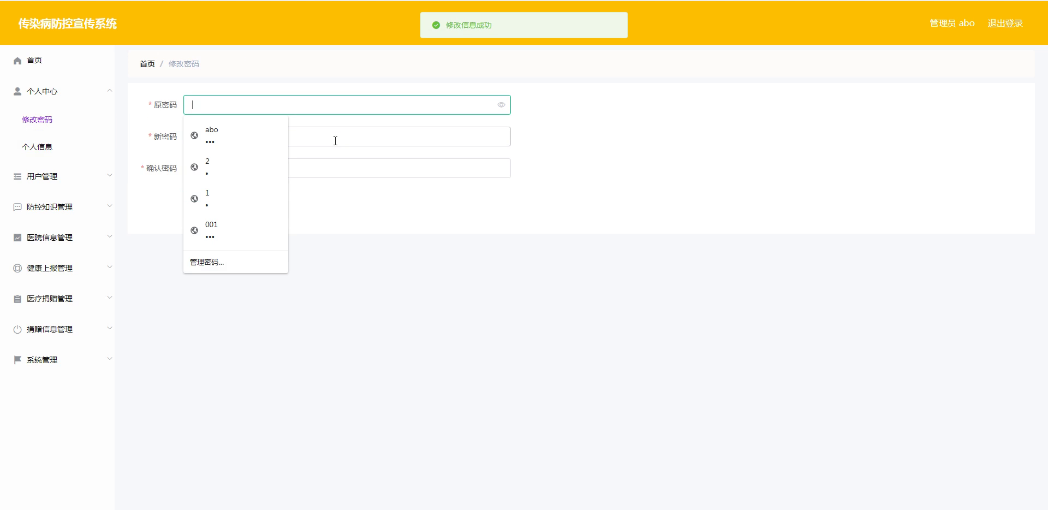Click globe icon beside saved account 001

click(x=194, y=230)
